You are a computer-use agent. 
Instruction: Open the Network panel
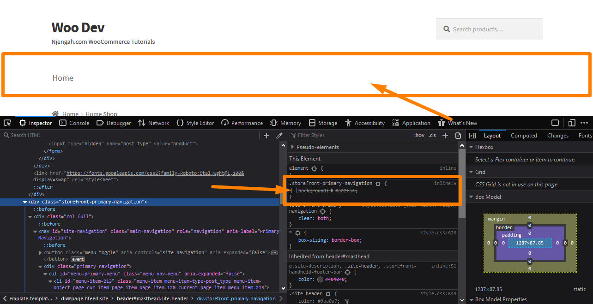[154, 123]
